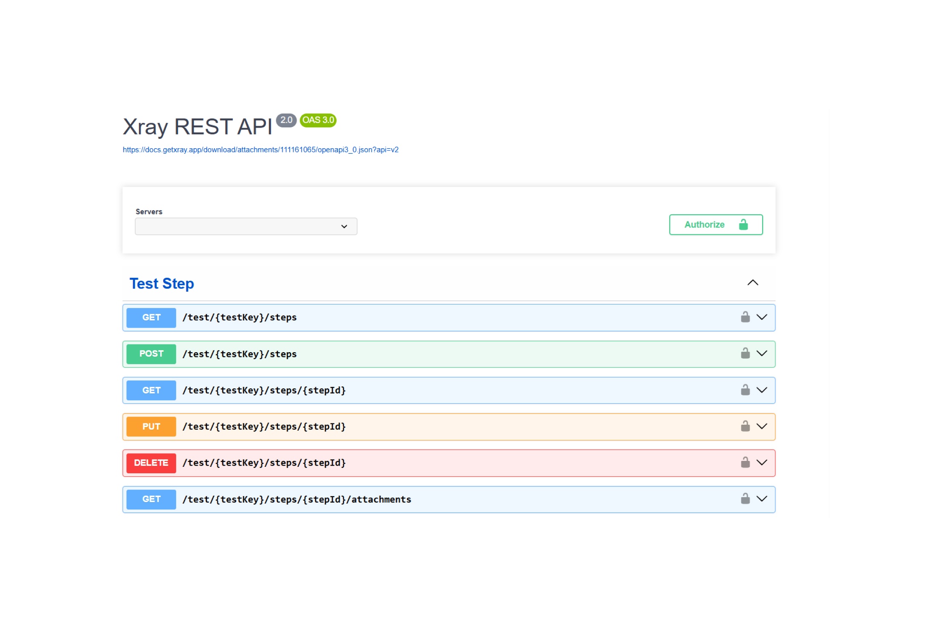This screenshot has height=627, width=939.
Task: Expand DELETE steps/{stepId} row chevron
Action: [762, 462]
